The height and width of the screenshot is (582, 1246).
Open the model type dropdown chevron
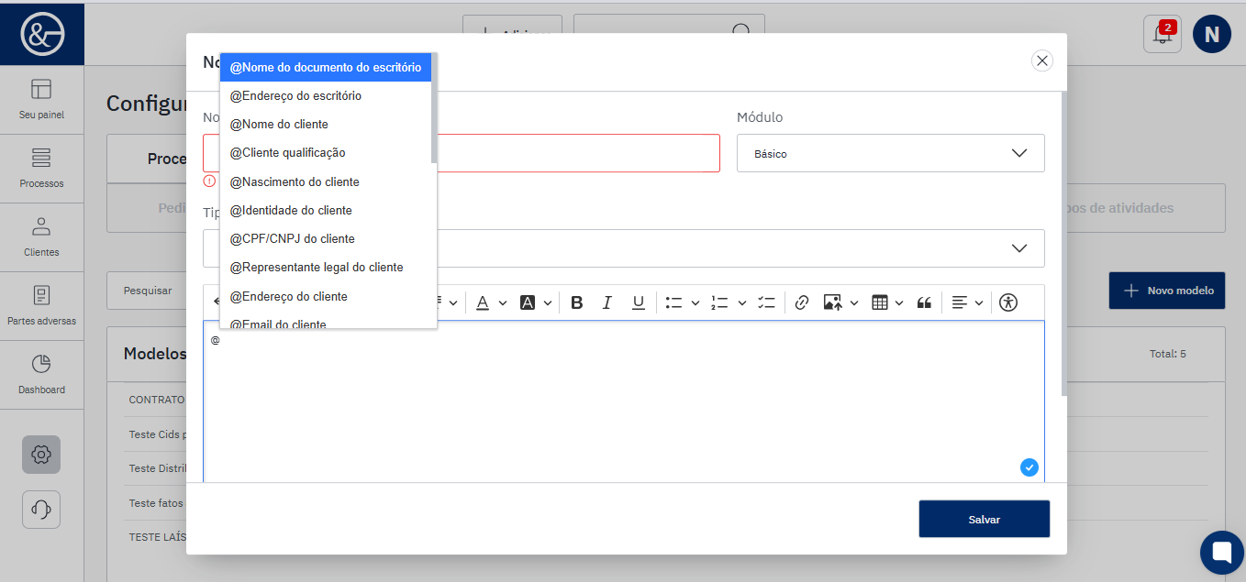tap(1019, 248)
